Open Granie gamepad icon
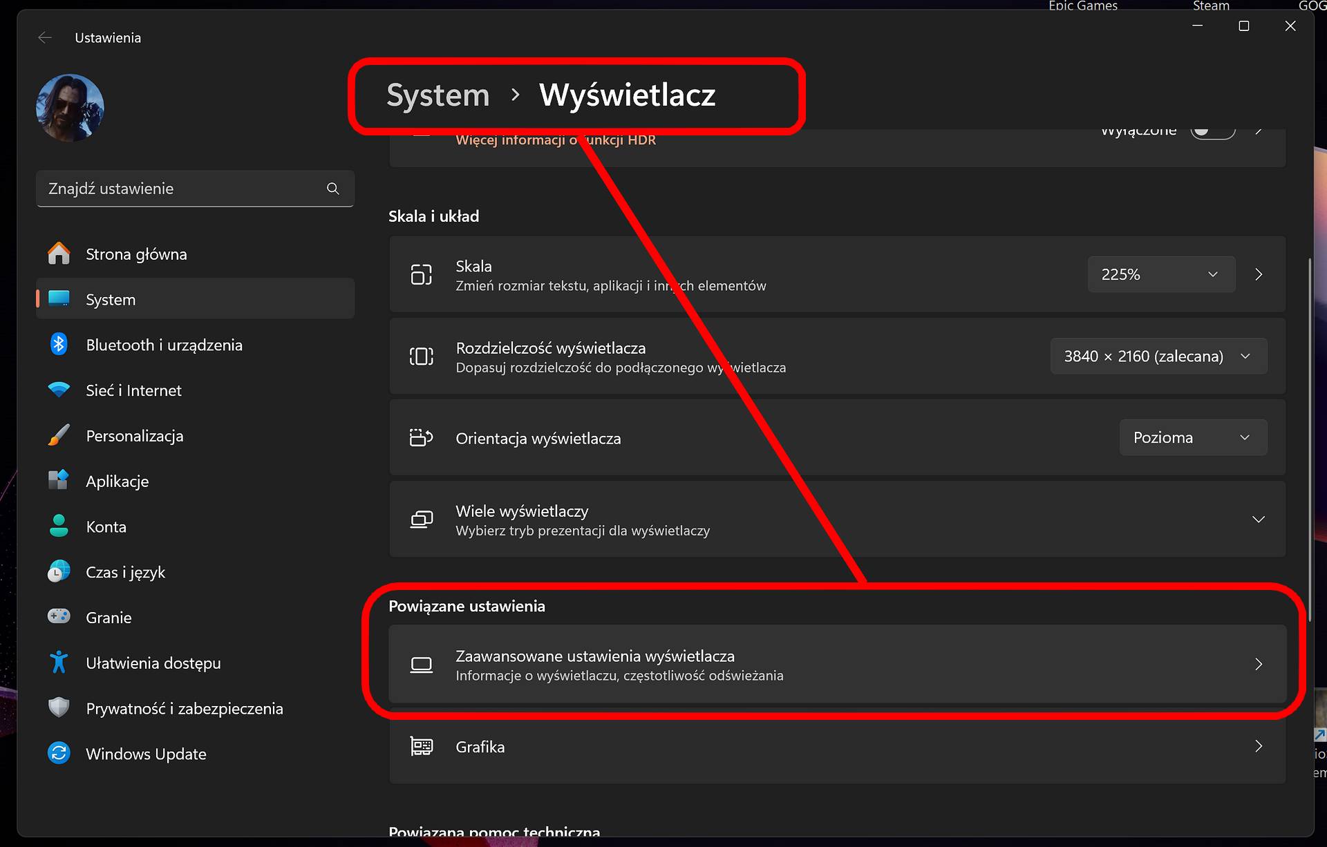The width and height of the screenshot is (1327, 847). coord(59,616)
